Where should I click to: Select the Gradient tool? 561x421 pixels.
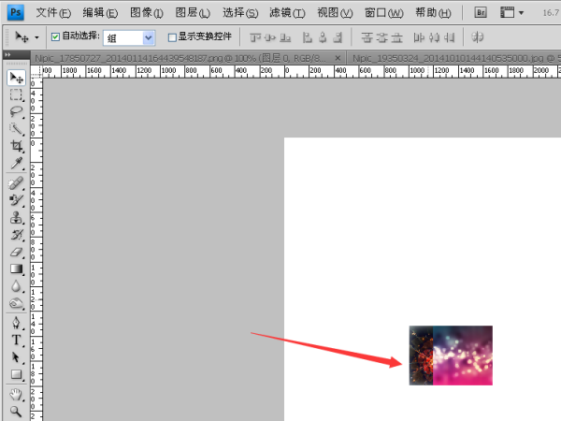[16, 269]
